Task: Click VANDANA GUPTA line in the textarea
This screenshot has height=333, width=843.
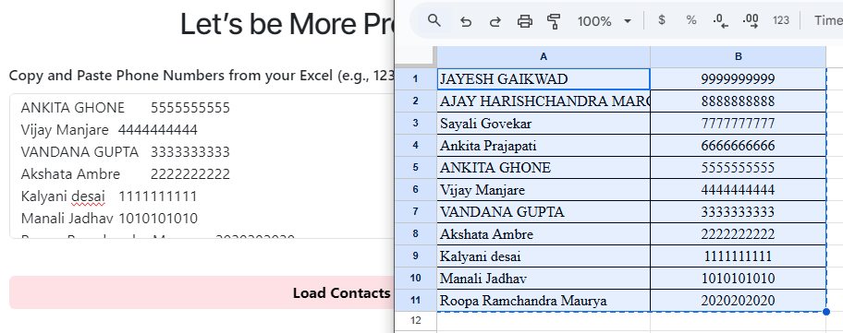Action: tap(126, 152)
